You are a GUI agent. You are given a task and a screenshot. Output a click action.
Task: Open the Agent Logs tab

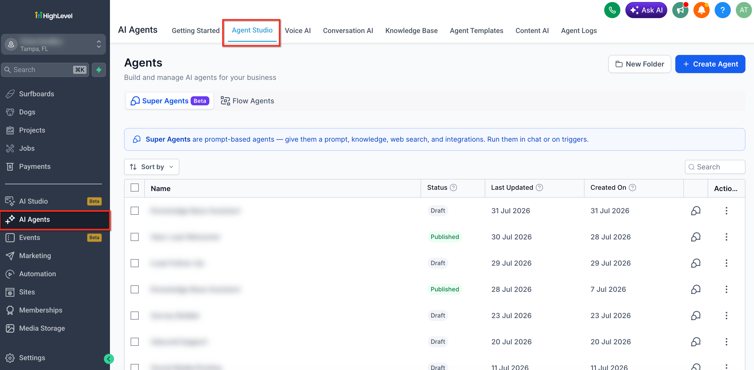click(x=579, y=31)
